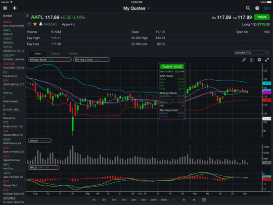This screenshot has height=205, width=273.
Task: Open the search magnifier
Action: tap(248, 8)
